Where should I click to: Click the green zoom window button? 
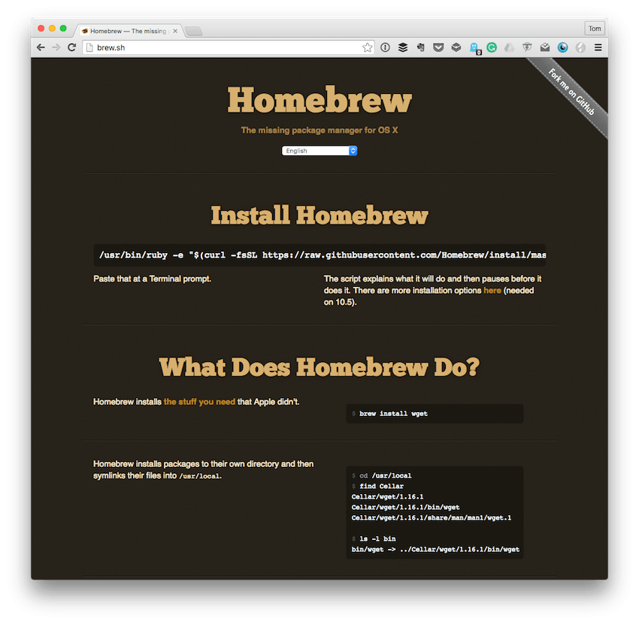pyautogui.click(x=63, y=28)
